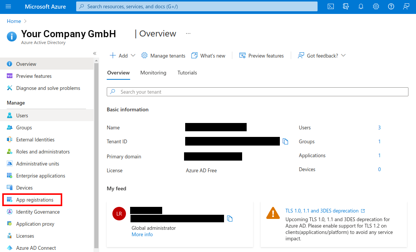Viewport: 416px width, 252px height.
Task: Copy the Tenant ID to clipboard
Action: pyautogui.click(x=286, y=141)
